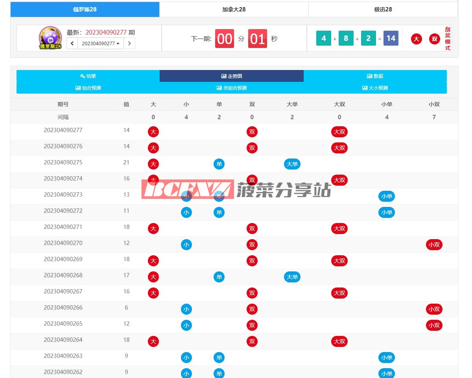Select the 俄罗斯28 tab
This screenshot has width=472, height=378.
(85, 9)
